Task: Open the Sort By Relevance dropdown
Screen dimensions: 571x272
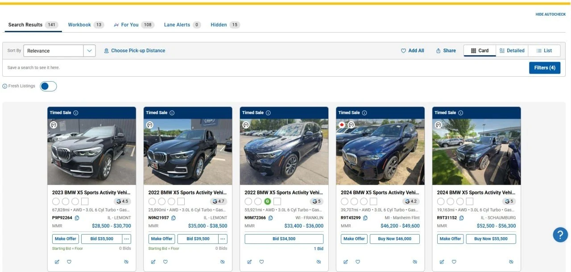Action: pyautogui.click(x=59, y=51)
